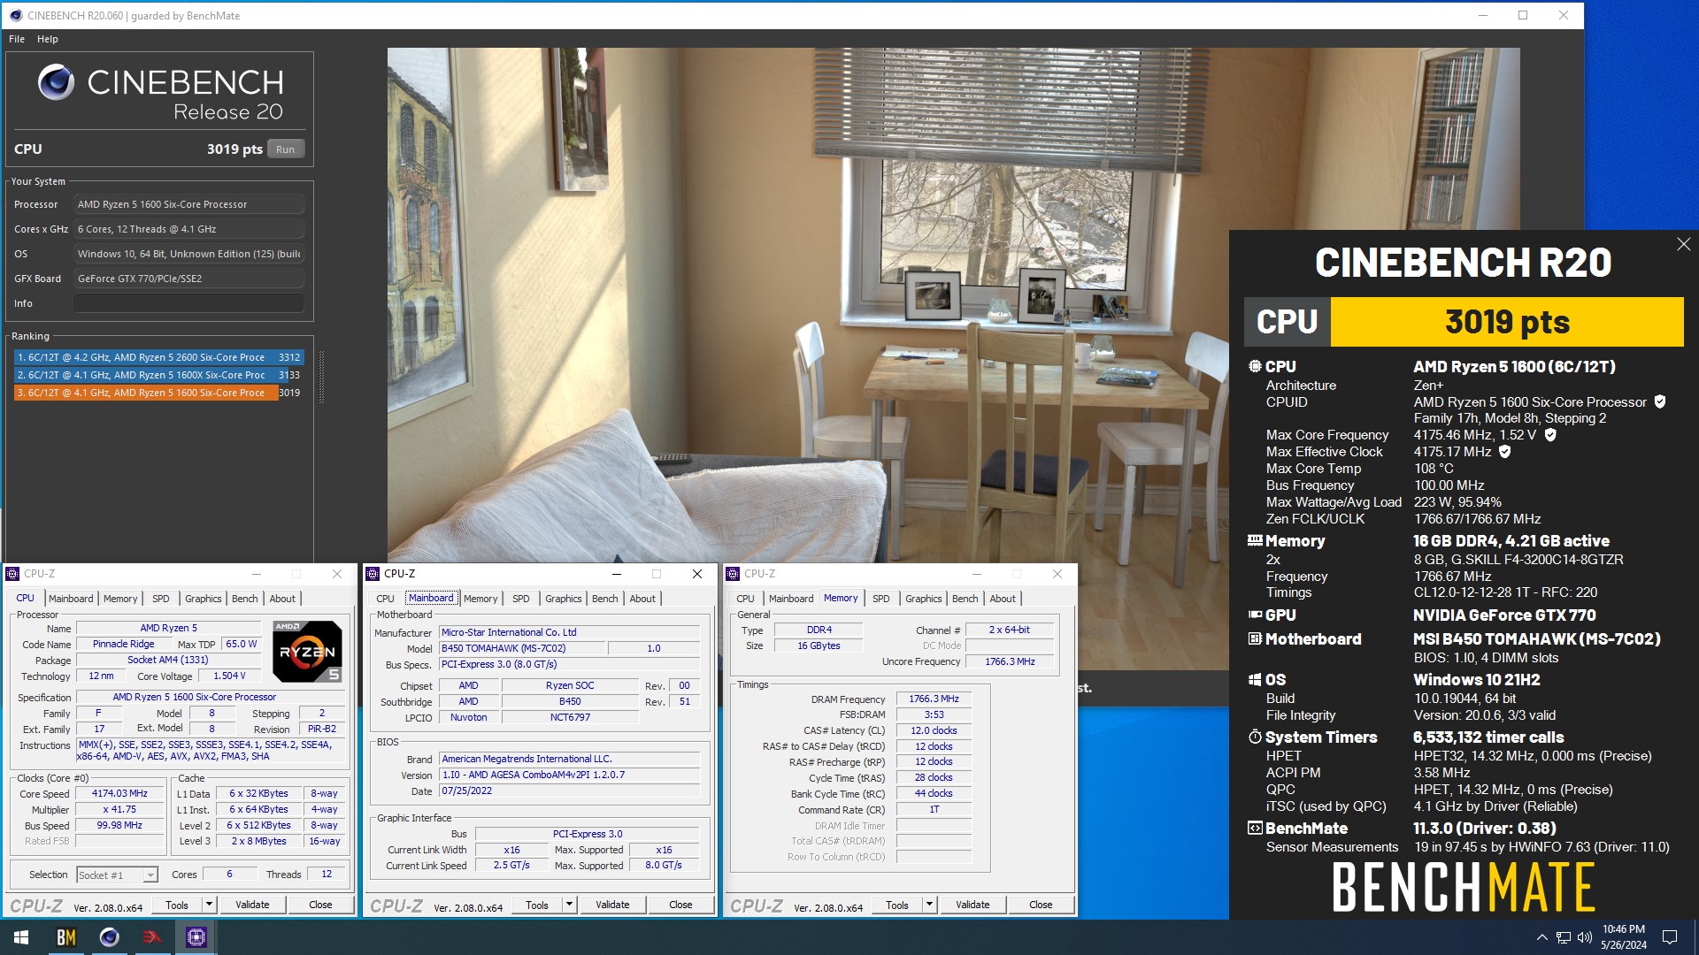This screenshot has width=1699, height=955.
Task: Click the BenchMate version section icon
Action: point(1255,828)
